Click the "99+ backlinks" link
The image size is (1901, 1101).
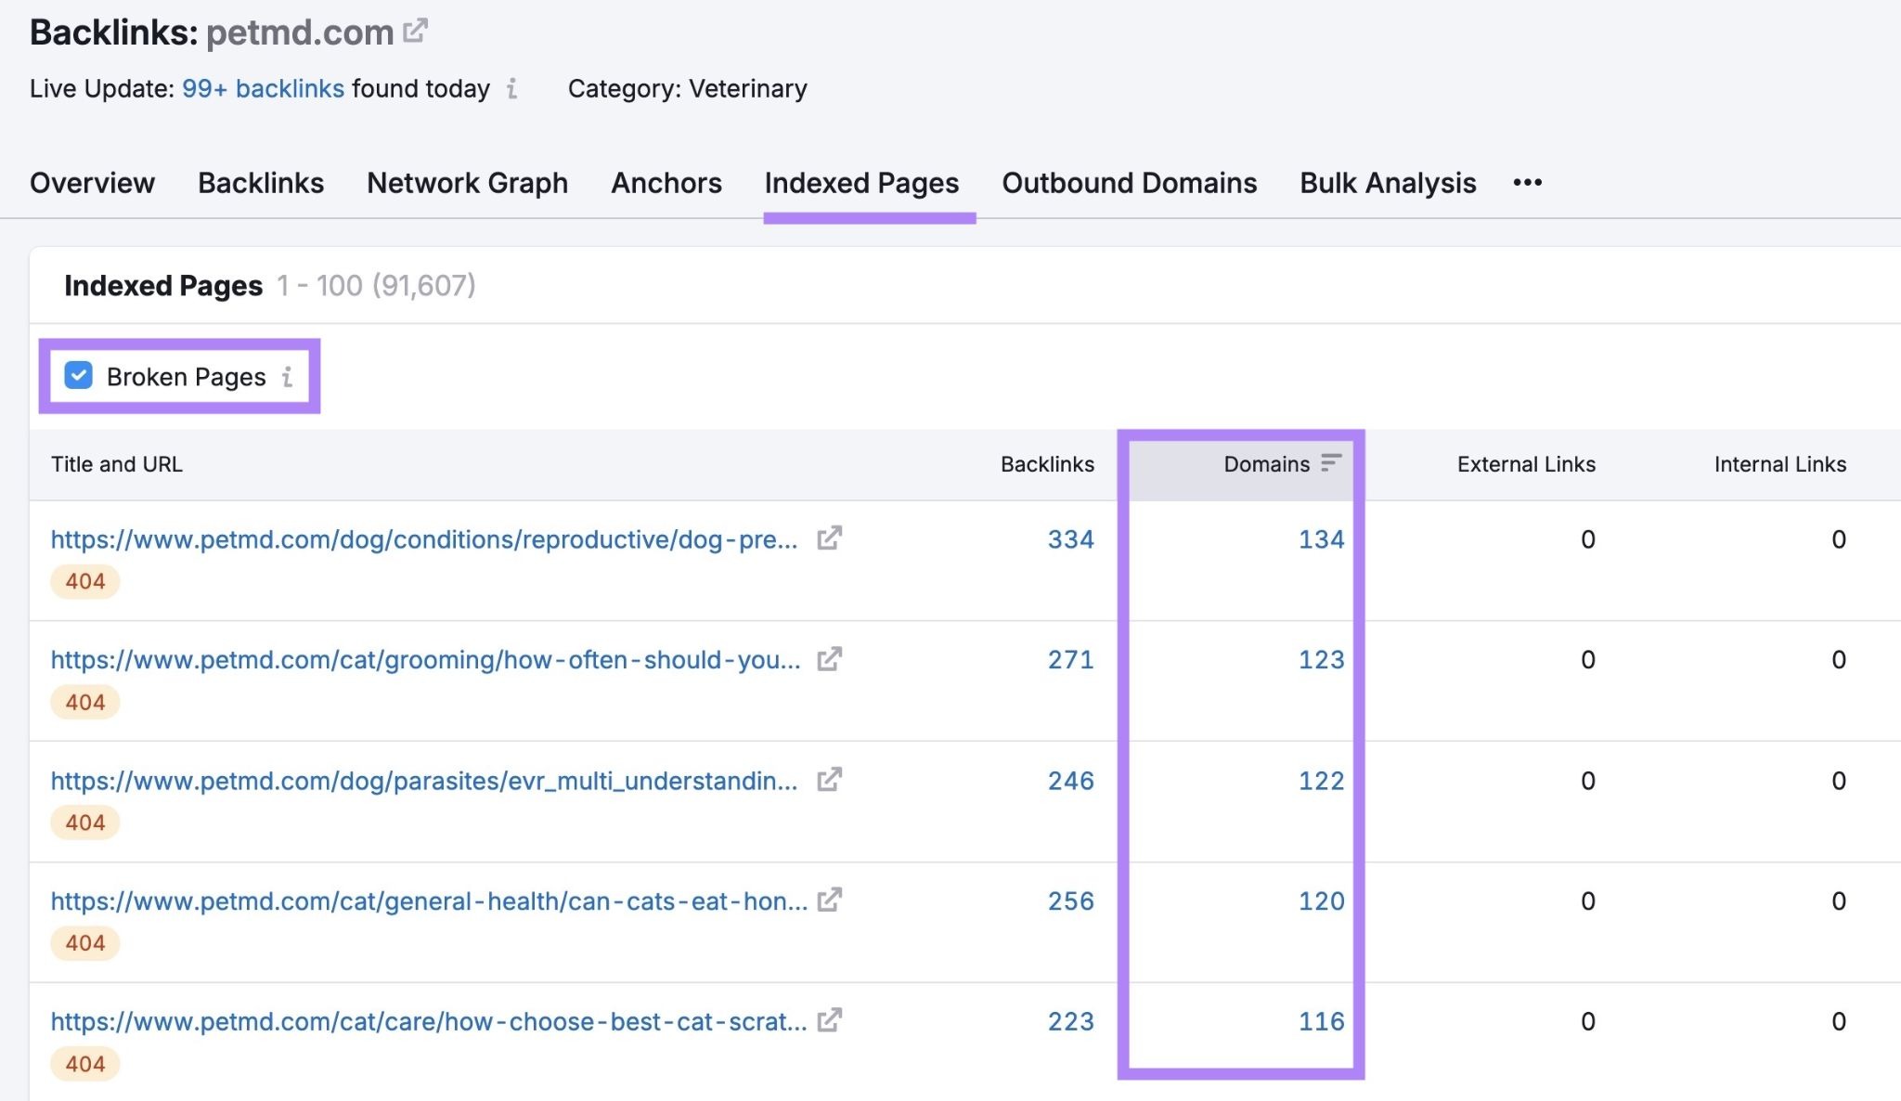263,88
